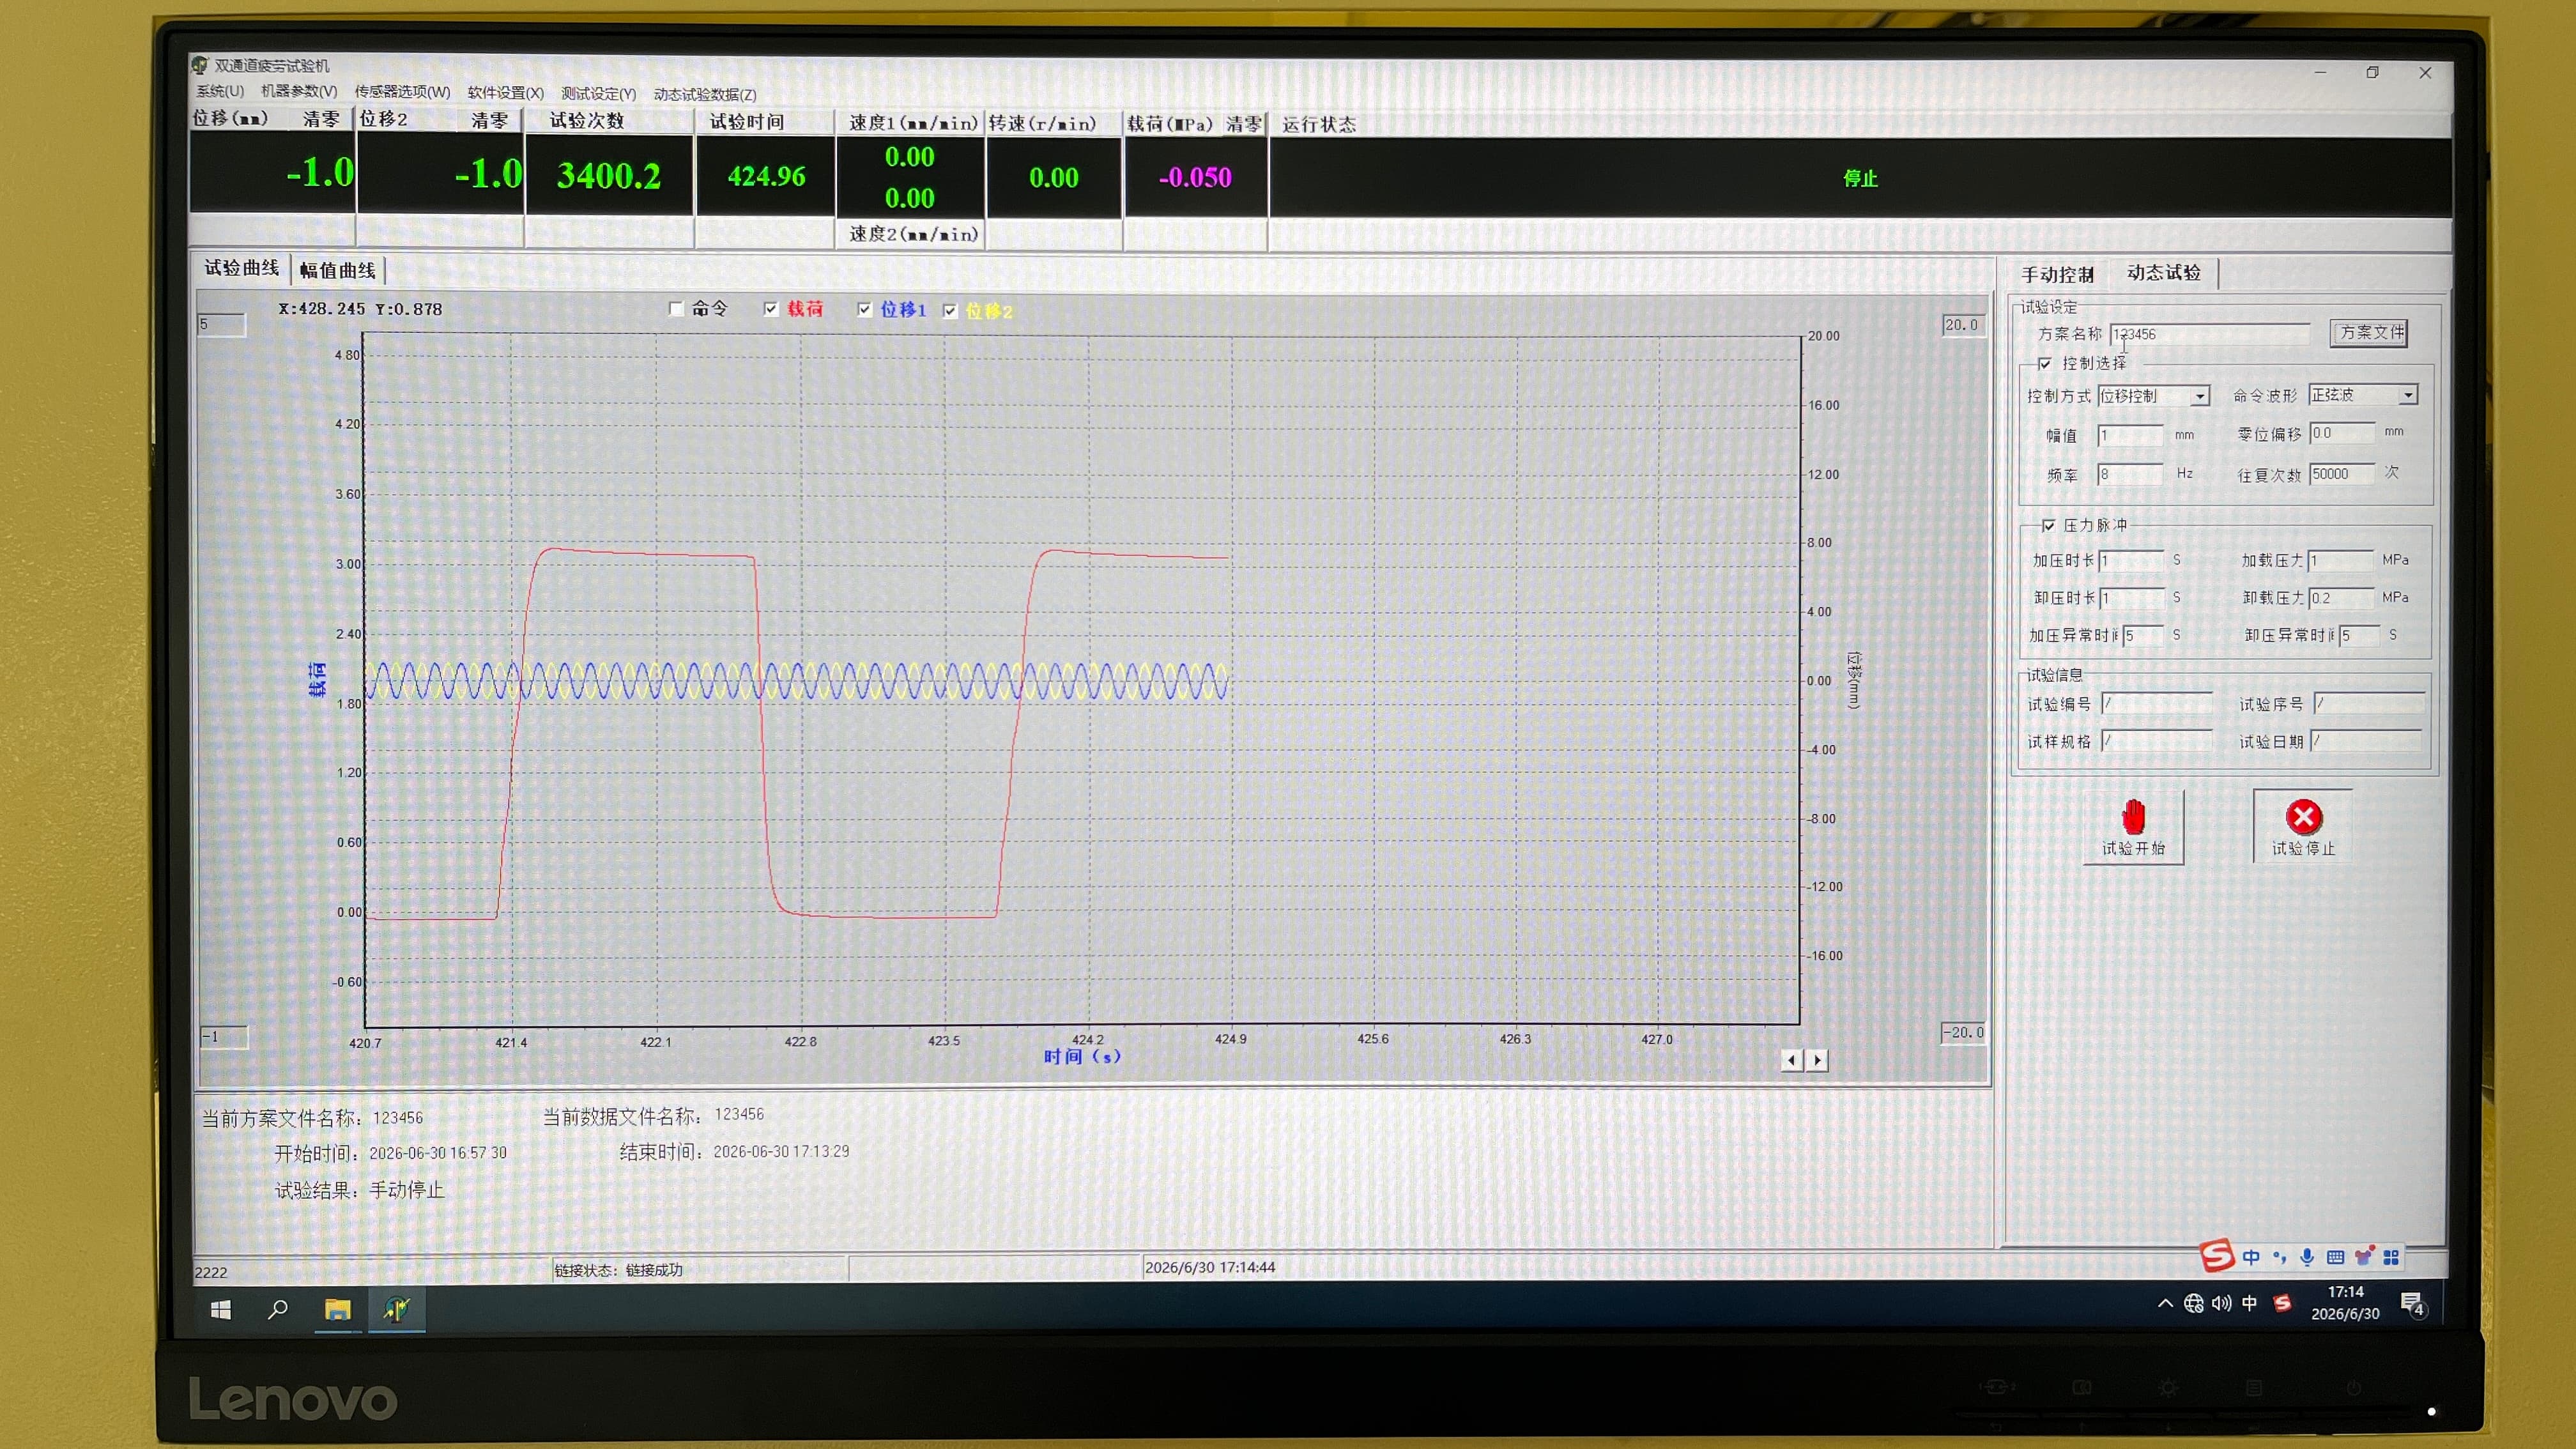Click the 加压时长 input field
This screenshot has height=1449, width=2576.
[x=2132, y=561]
